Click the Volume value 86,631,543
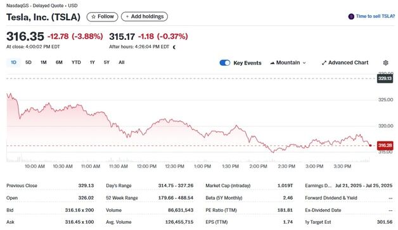 click(181, 210)
